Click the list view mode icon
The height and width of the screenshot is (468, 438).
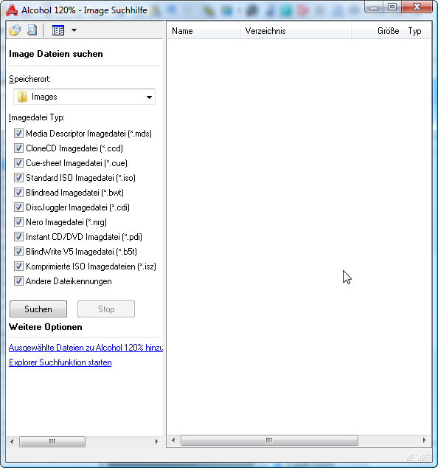pyautogui.click(x=58, y=30)
